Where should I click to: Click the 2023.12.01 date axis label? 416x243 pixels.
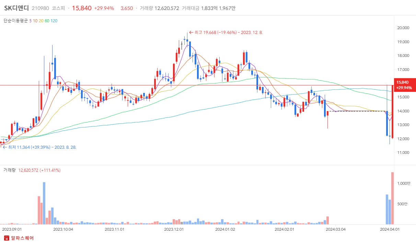[x=174, y=229]
